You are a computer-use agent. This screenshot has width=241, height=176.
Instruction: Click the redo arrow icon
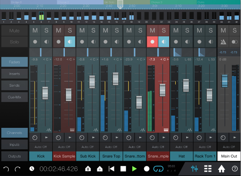click(18, 169)
